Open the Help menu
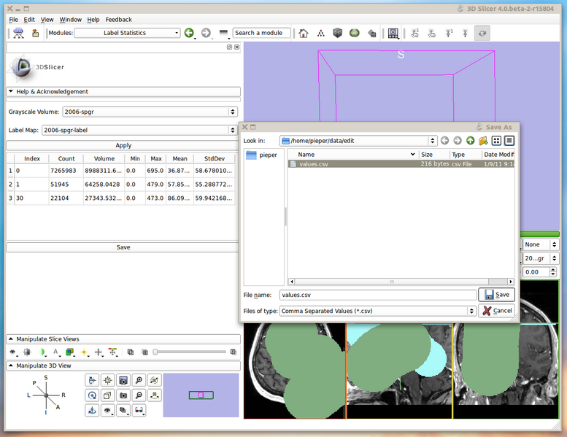 (x=93, y=20)
